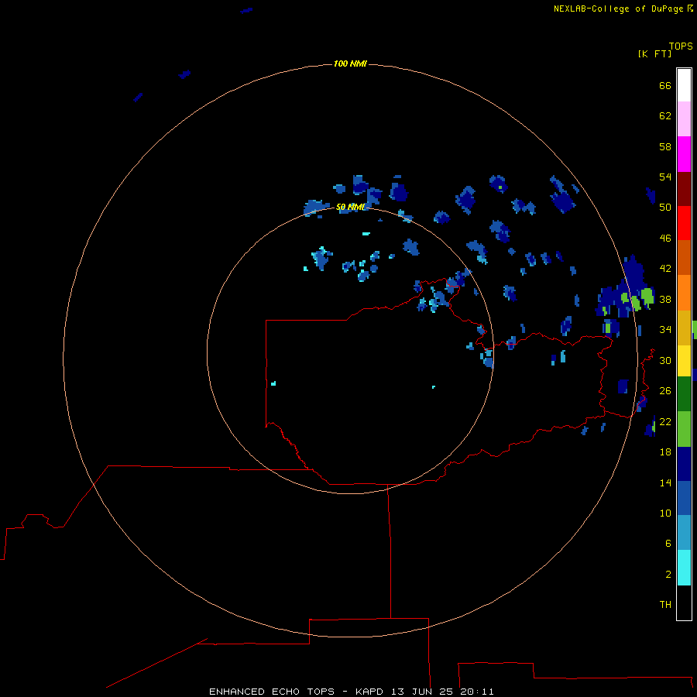
Task: Click the dark orange 42 kft swatch
Action: click(x=684, y=257)
